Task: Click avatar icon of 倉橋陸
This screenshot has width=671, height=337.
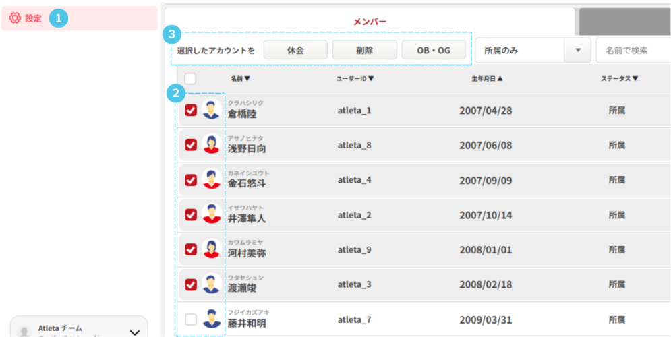Action: (211, 110)
